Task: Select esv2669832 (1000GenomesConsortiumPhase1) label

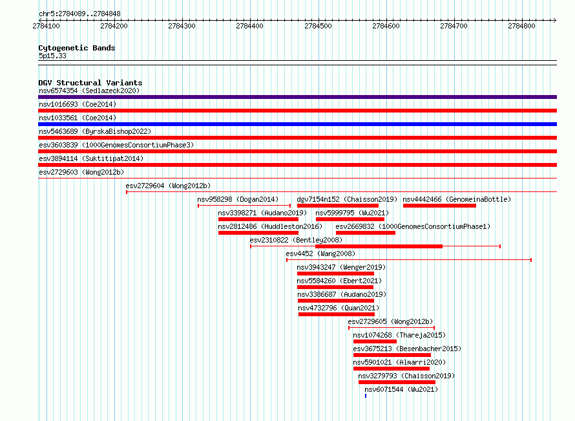Action: 413,226
